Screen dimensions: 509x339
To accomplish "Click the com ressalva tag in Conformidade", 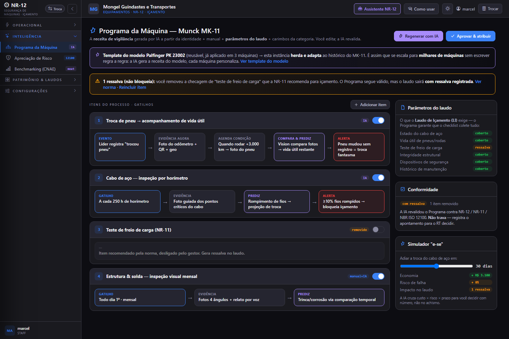I will click(x=414, y=204).
